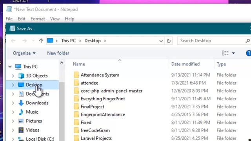Click the Documents folder icon
Viewport: 251px width, 141px height.
[21, 94]
